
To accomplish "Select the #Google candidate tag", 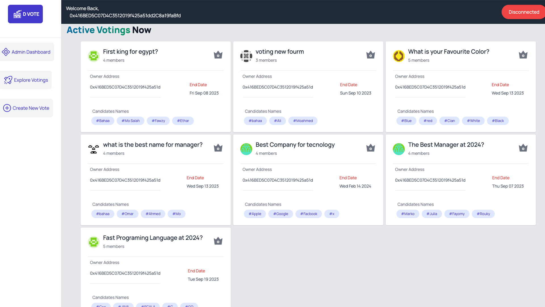I will coord(280,214).
